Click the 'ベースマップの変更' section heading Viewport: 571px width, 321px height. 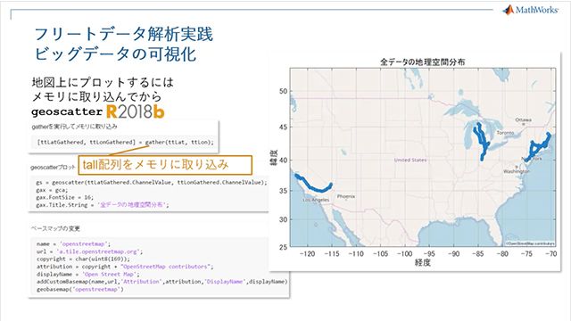coord(55,228)
